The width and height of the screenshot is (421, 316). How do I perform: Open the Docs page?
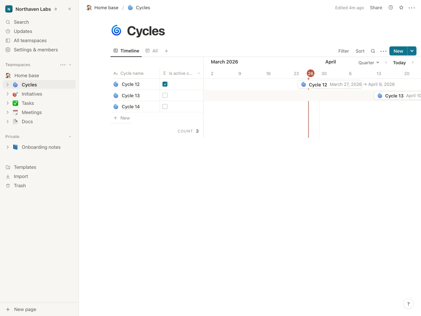[x=27, y=122]
